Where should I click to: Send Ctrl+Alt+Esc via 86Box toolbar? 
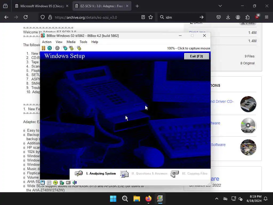point(71,48)
